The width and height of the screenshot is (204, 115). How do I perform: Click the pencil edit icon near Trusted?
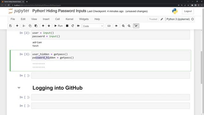162,19
